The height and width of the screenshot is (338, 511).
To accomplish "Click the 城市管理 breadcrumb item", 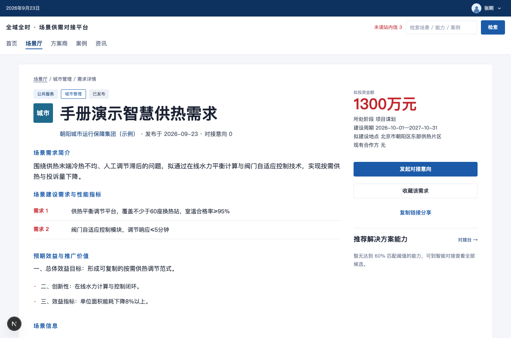I will point(62,79).
